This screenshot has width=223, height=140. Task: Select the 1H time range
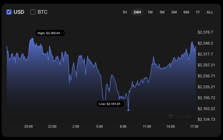click(x=125, y=12)
